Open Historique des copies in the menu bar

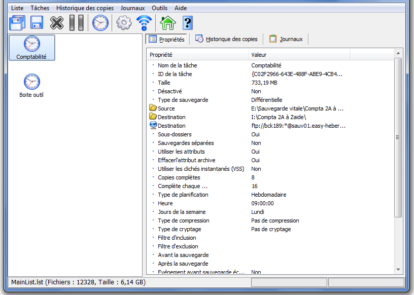(85, 8)
